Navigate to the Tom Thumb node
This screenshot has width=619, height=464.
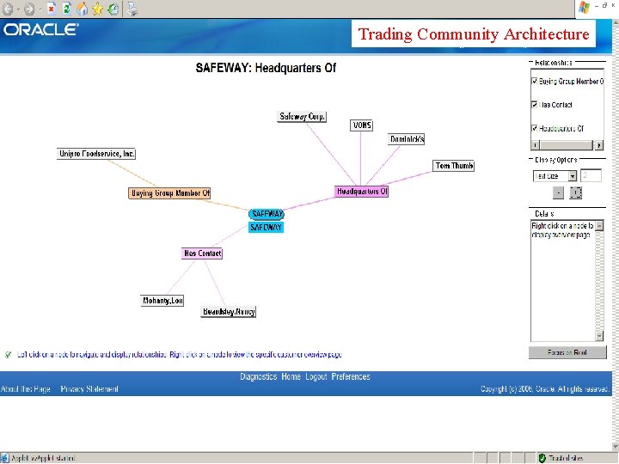click(x=454, y=166)
